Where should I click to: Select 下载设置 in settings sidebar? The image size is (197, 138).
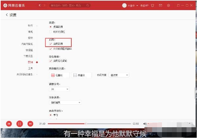pos(28,56)
